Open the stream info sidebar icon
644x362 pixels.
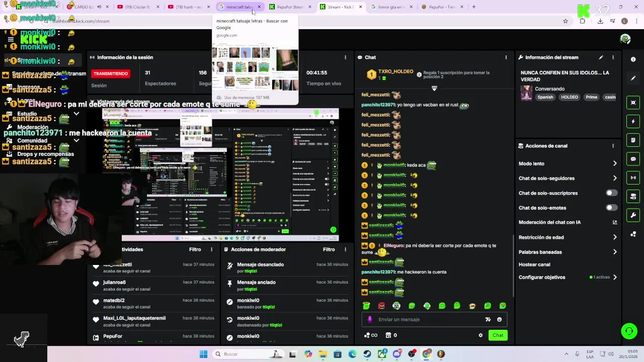(633, 59)
